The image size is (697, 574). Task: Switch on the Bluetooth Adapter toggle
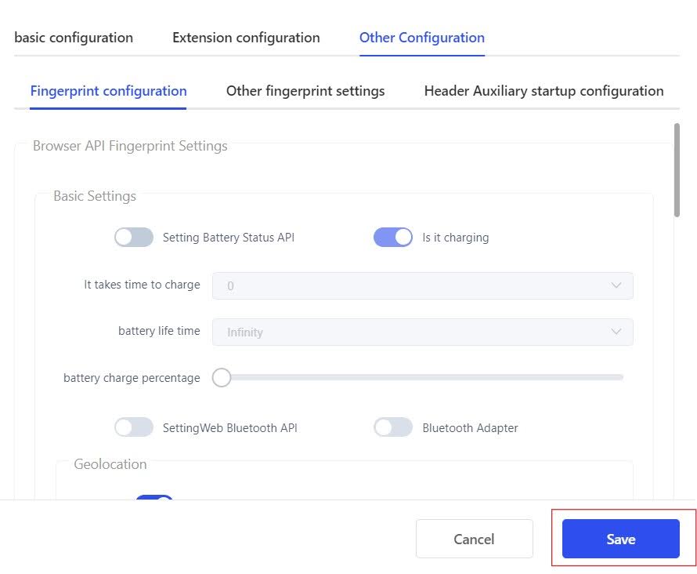(x=393, y=428)
